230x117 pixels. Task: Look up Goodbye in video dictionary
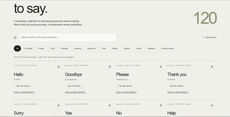tap(76, 92)
